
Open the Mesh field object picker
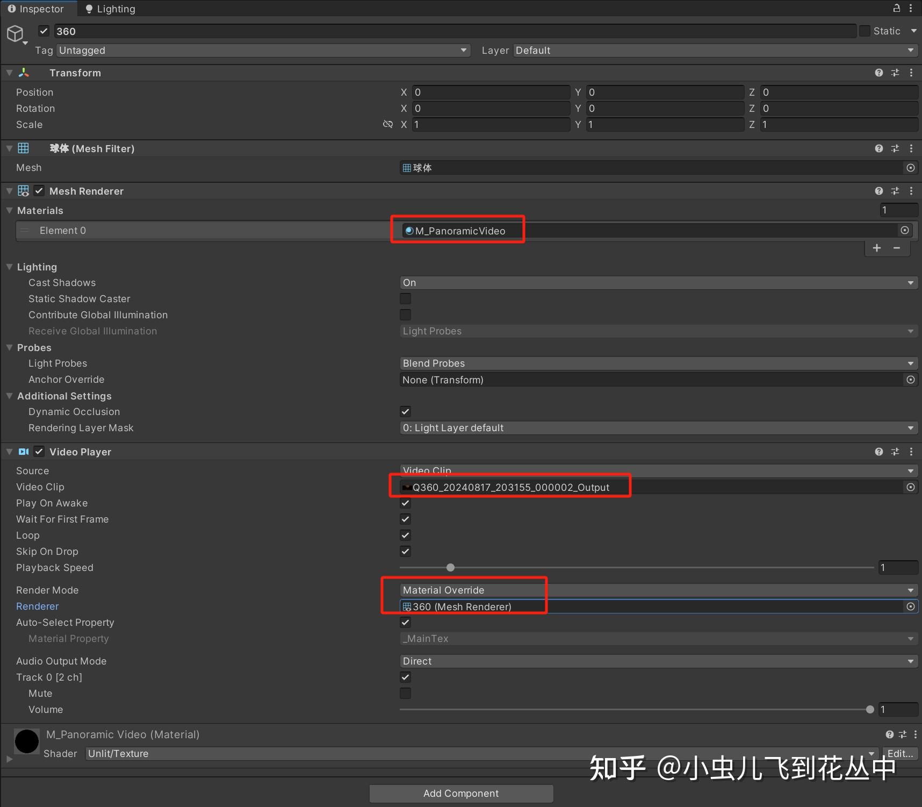tap(911, 167)
